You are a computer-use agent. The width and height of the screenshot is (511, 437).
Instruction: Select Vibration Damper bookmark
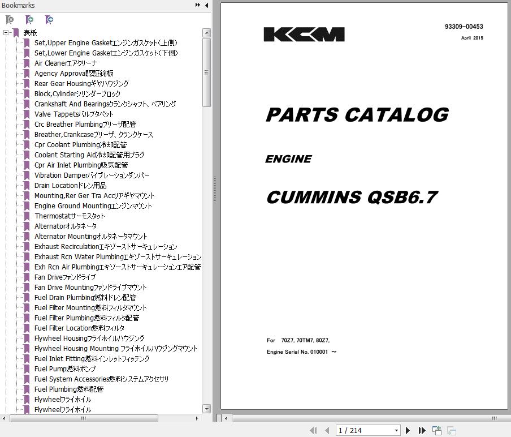92,175
